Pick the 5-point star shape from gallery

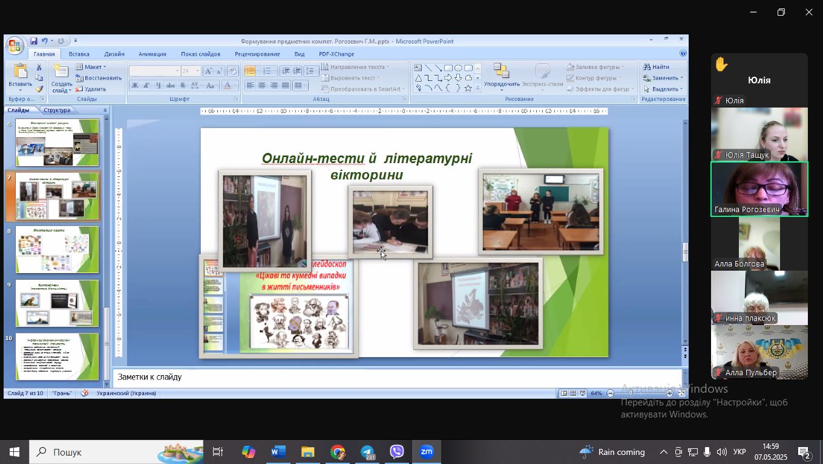coord(468,88)
